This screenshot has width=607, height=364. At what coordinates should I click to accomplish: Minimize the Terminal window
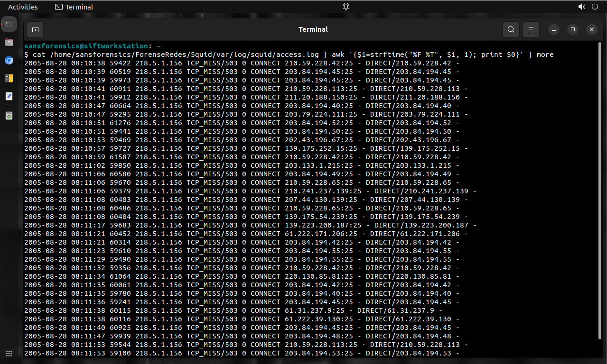tap(554, 29)
